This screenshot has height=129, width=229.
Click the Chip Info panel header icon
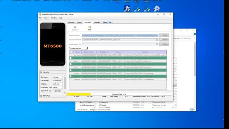(x=41, y=72)
